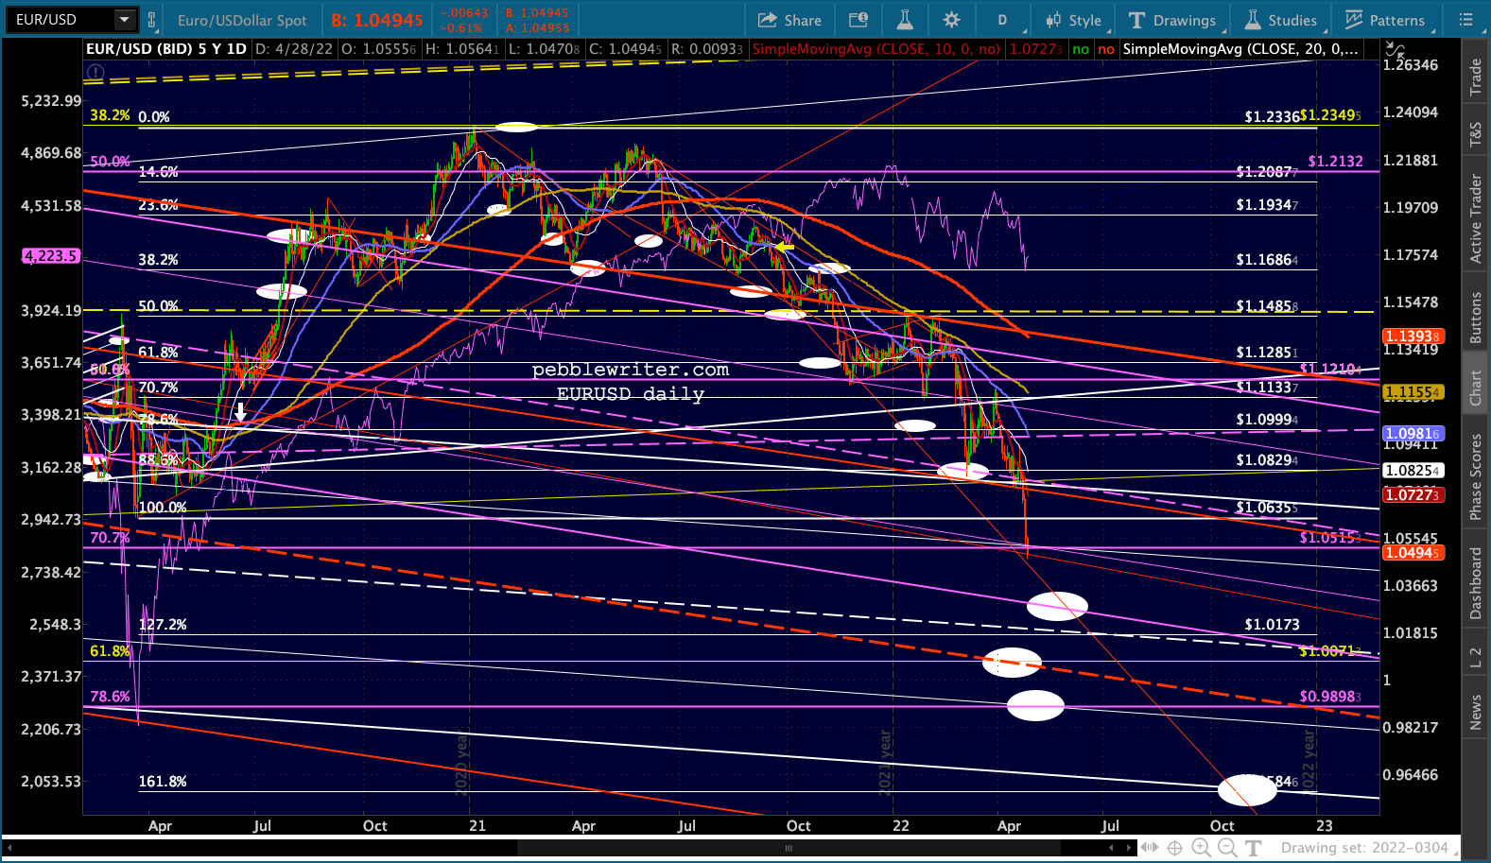Expand the D timeframe selector
Image resolution: width=1491 pixels, height=863 pixels.
pyautogui.click(x=1002, y=20)
